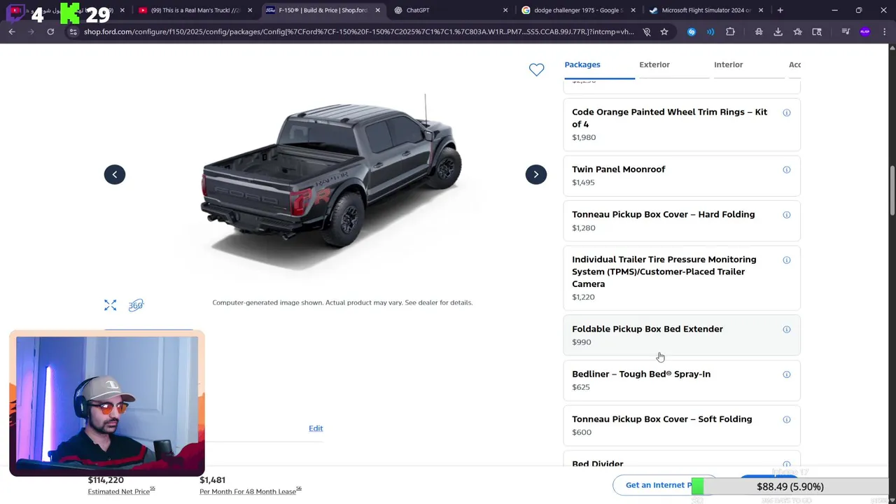Click the $1,495 moonroof price
Viewport: 896px width, 504px height.
[583, 183]
